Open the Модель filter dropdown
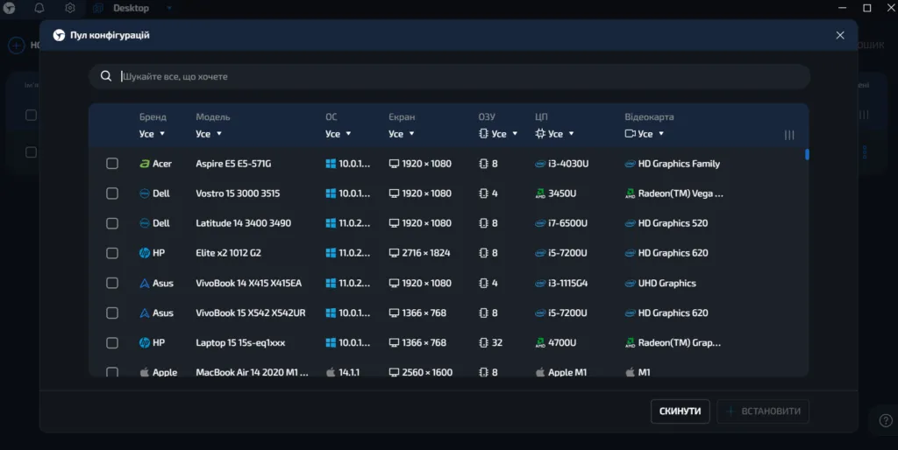The width and height of the screenshot is (898, 450). (x=209, y=134)
